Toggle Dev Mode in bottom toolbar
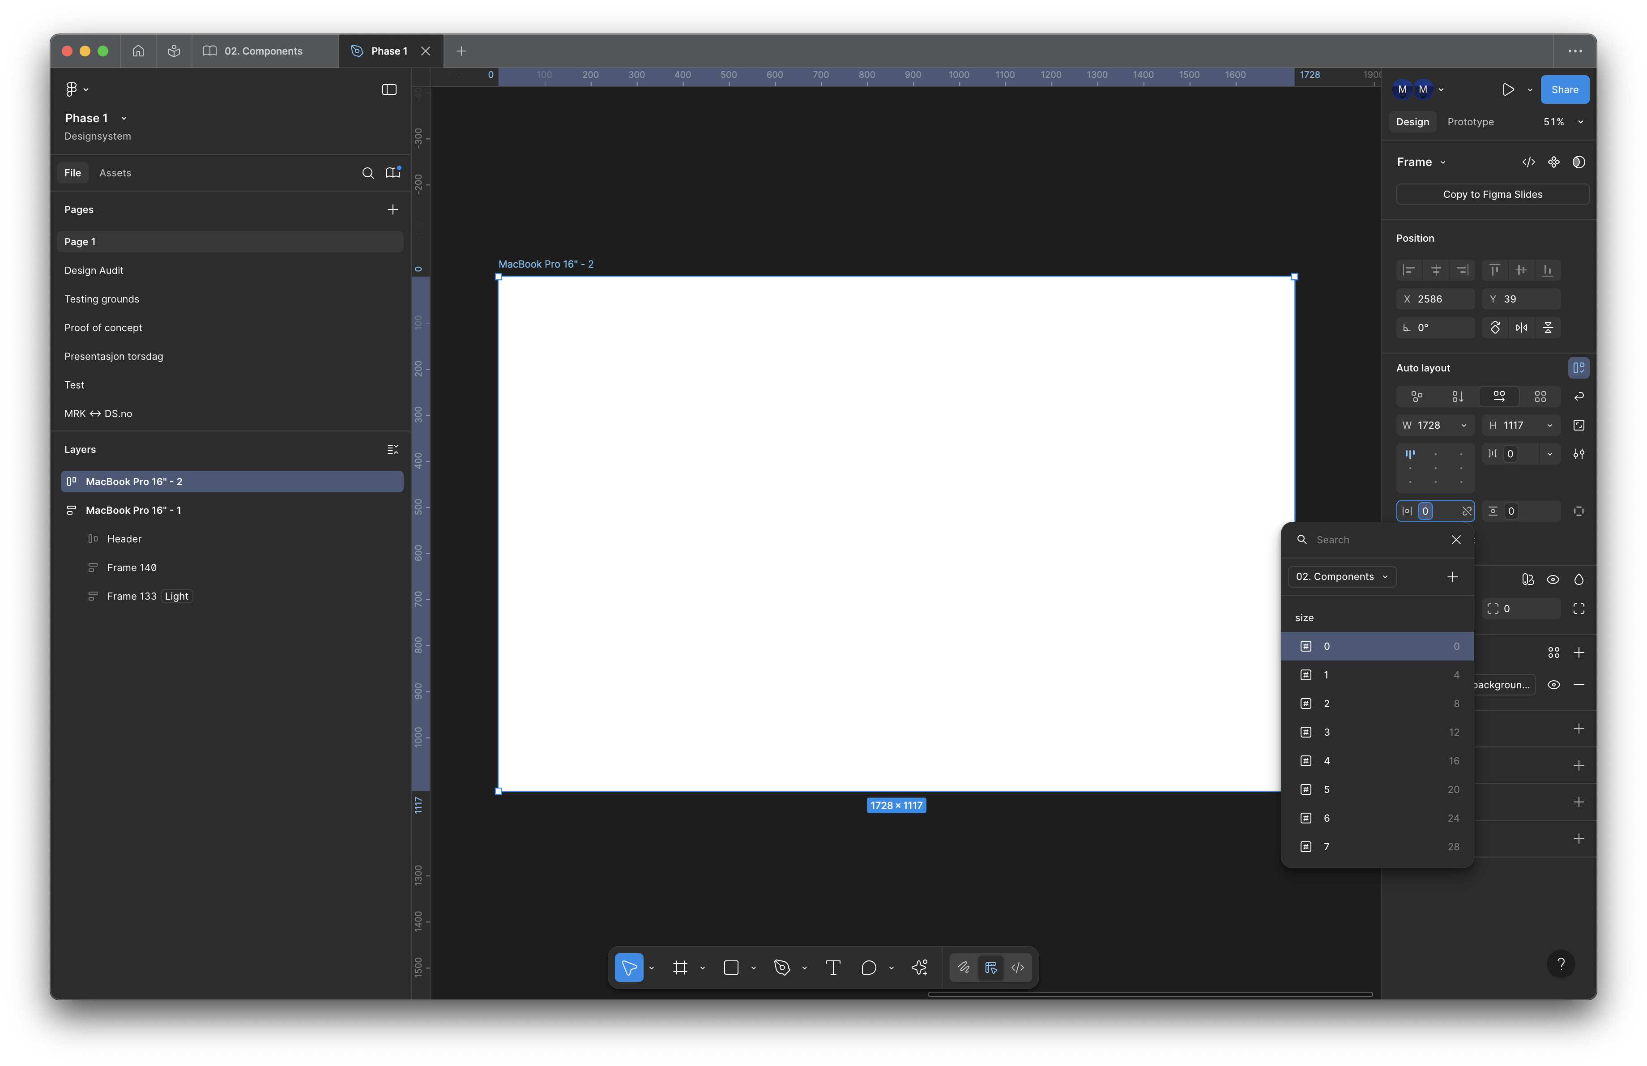The height and width of the screenshot is (1066, 1647). [1017, 967]
